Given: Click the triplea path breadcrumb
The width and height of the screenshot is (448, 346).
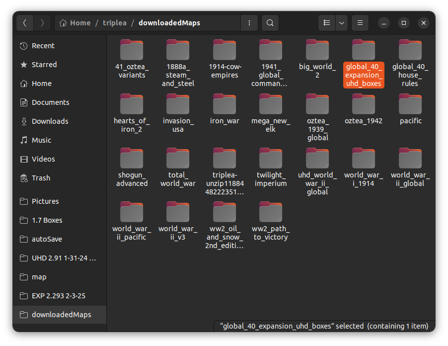Looking at the screenshot, I should click(x=114, y=23).
